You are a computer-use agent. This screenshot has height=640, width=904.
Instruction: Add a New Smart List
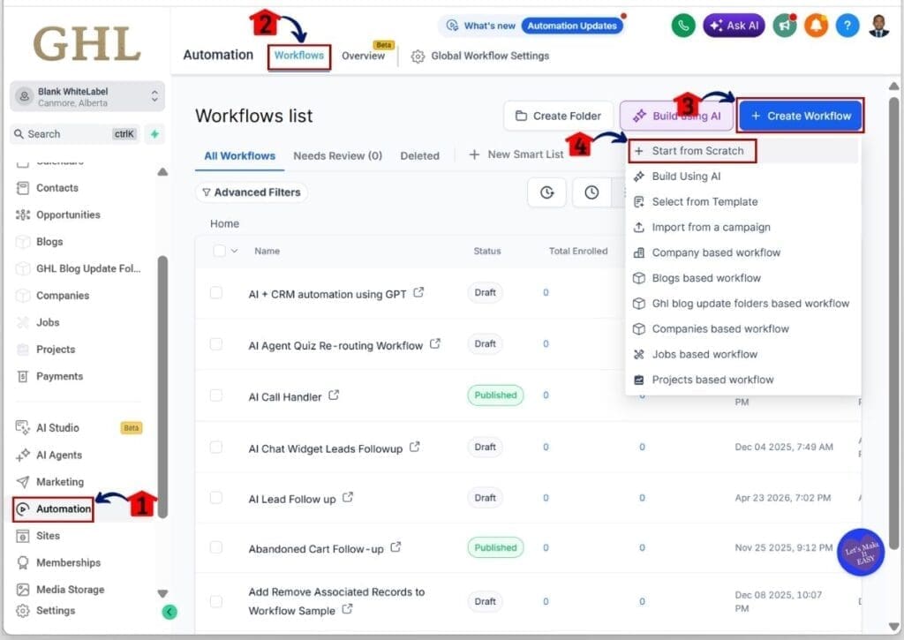tap(516, 154)
